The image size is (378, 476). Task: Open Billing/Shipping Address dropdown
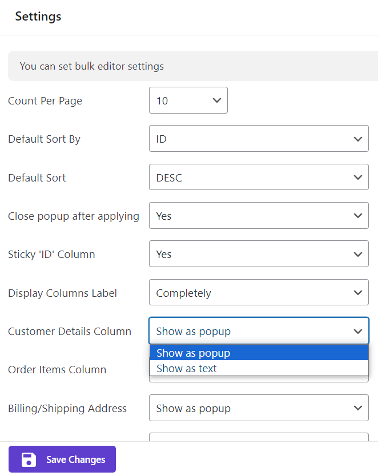[258, 408]
